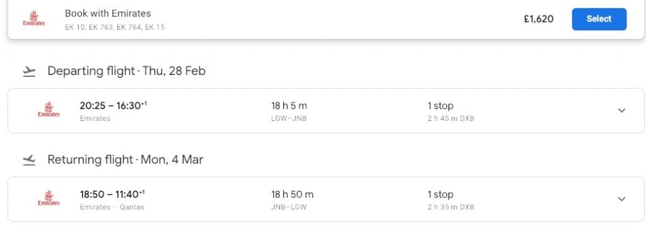The height and width of the screenshot is (230, 646).
Task: Click the 18:50 – 11:40 return time
Action: [x=112, y=194]
